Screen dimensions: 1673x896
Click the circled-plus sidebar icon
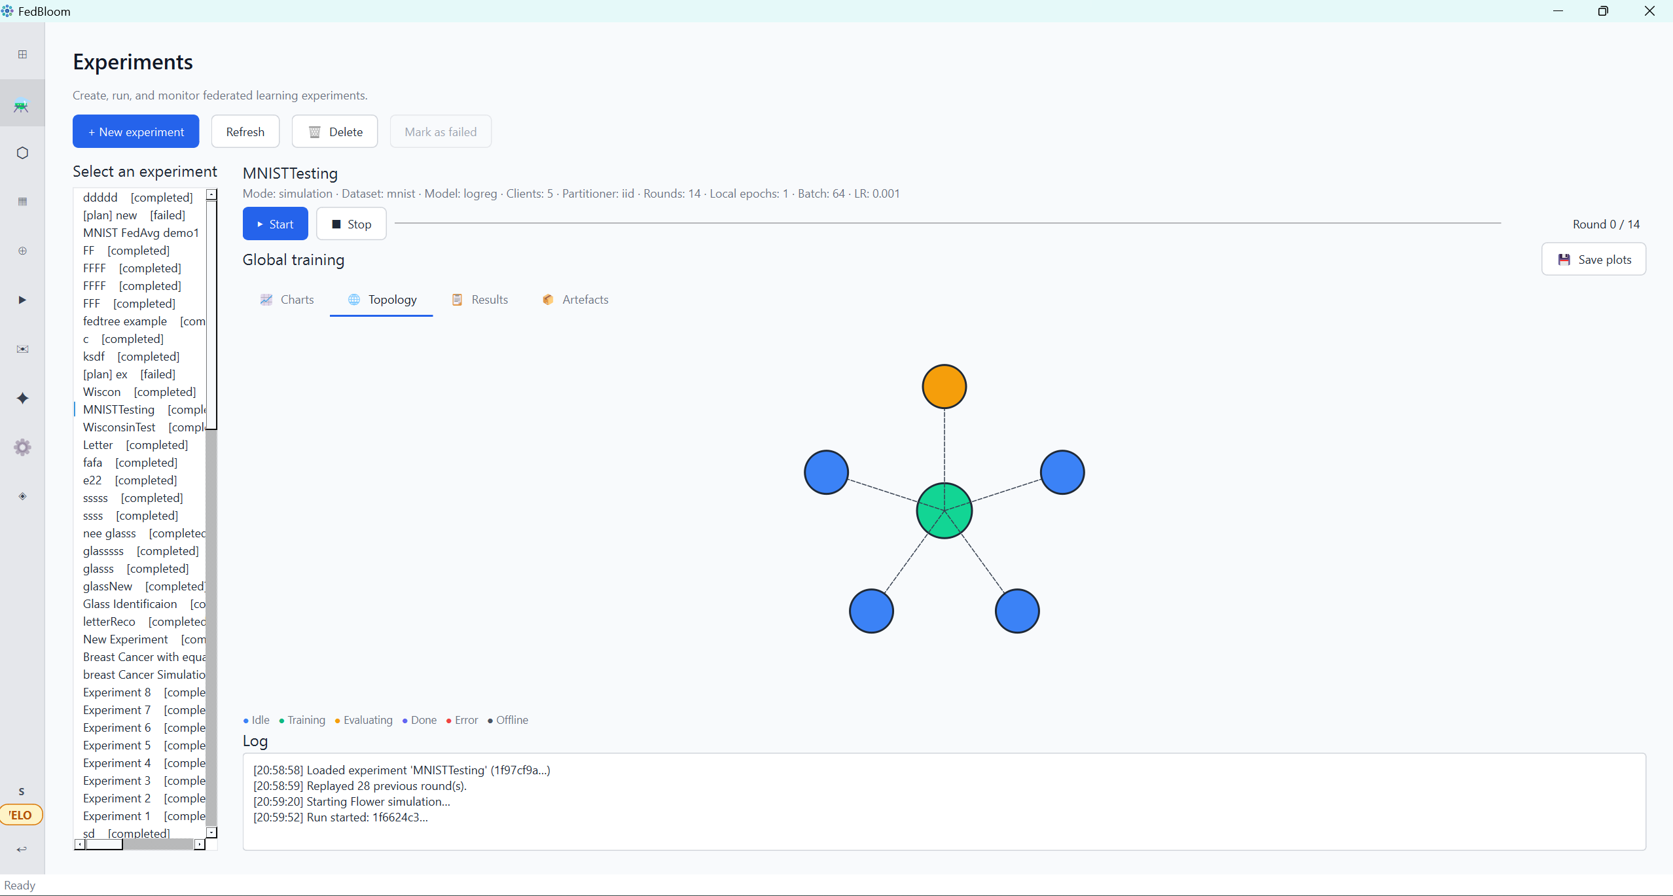click(22, 251)
